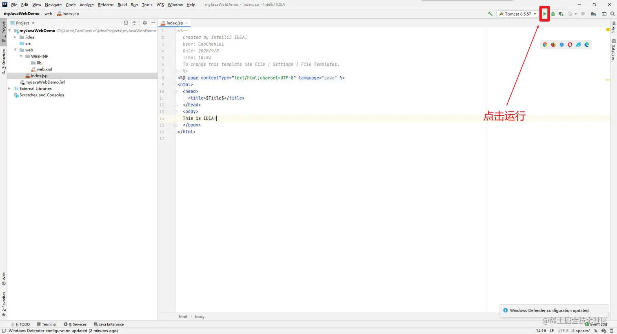Open the page in Internet Explorer icon

[578, 45]
